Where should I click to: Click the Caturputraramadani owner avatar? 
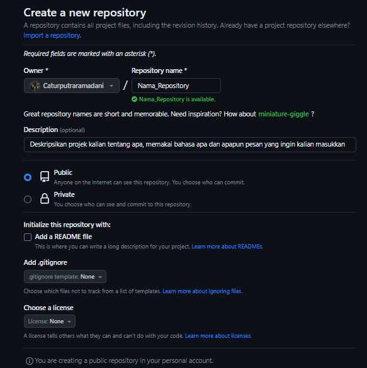pyautogui.click(x=35, y=86)
